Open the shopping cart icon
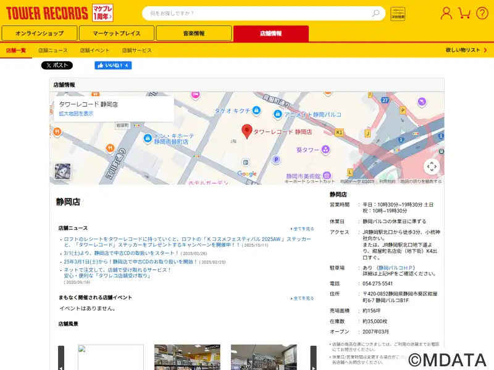The height and width of the screenshot is (370, 494). tap(464, 13)
